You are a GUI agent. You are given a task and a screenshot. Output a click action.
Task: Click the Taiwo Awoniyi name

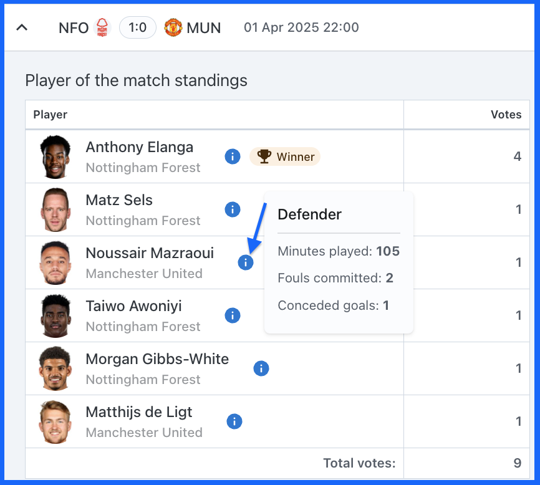coord(133,306)
